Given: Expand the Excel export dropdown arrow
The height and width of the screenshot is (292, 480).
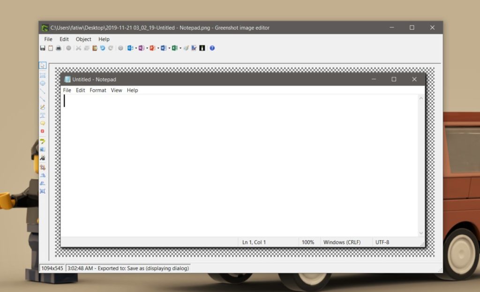Looking at the screenshot, I should click(x=180, y=48).
